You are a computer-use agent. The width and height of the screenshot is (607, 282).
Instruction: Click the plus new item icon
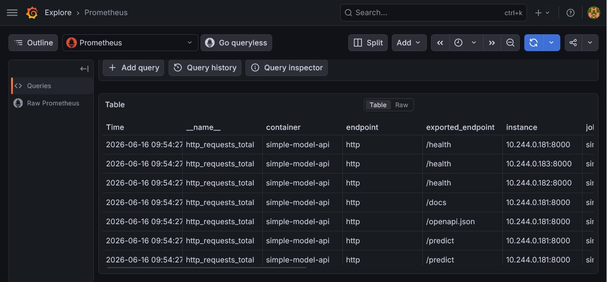[542, 13]
